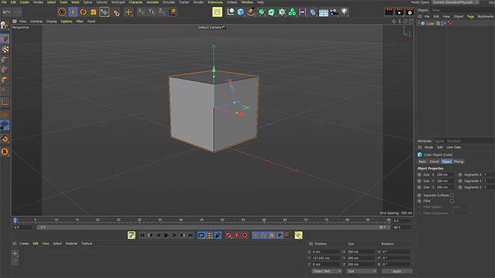Click the Position Y input field
Viewport: 495px width, 278px height.
tap(325, 258)
